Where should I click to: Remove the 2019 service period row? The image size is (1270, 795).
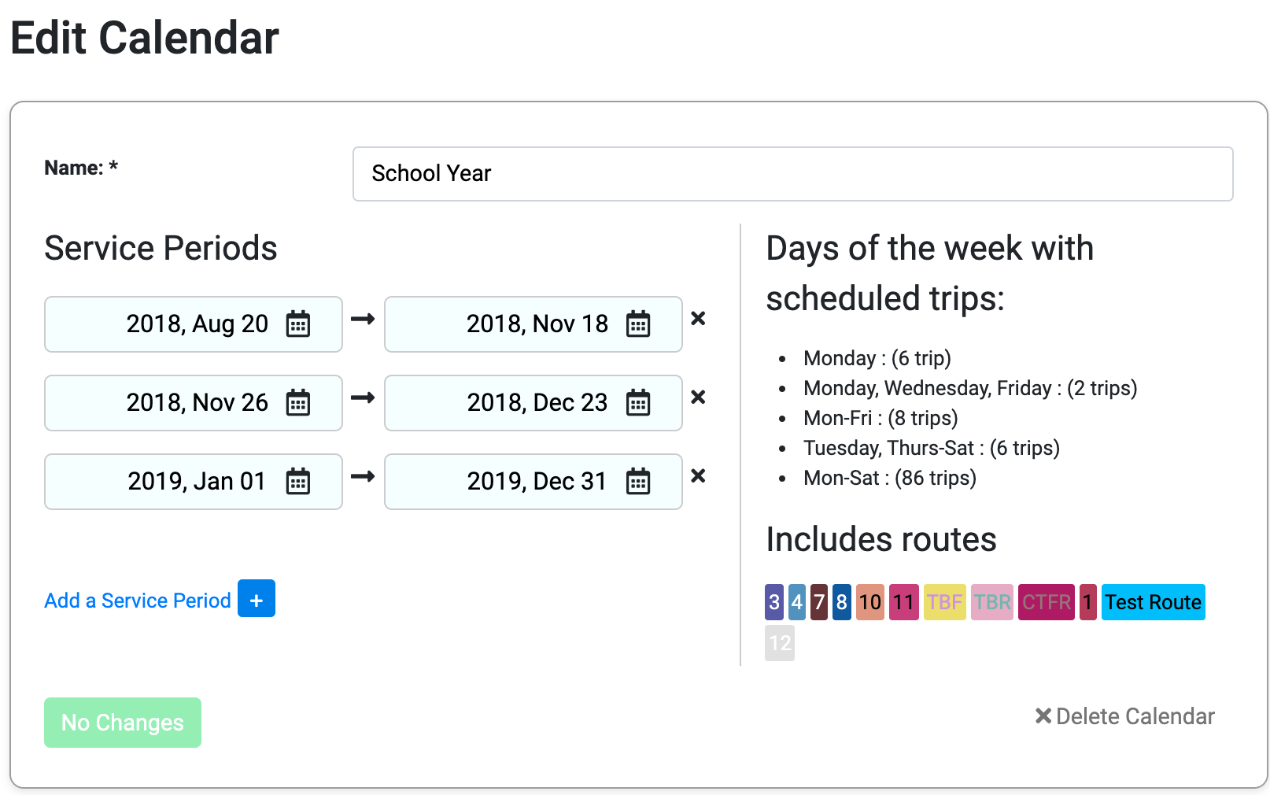[698, 476]
